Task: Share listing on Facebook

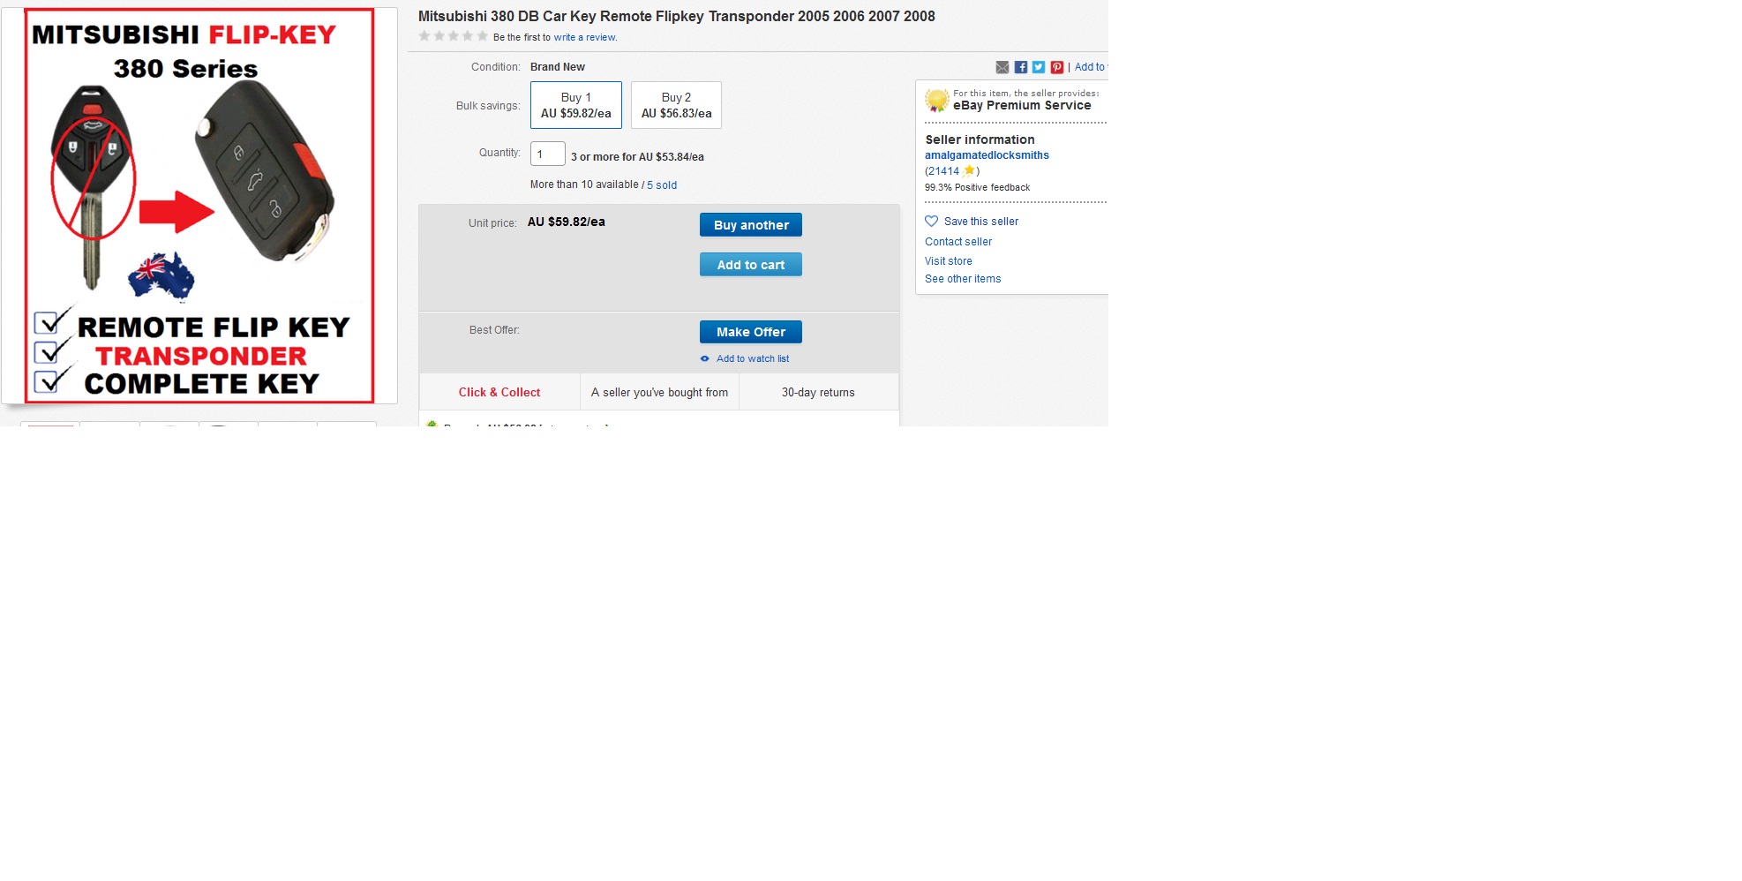Action: (x=1020, y=67)
